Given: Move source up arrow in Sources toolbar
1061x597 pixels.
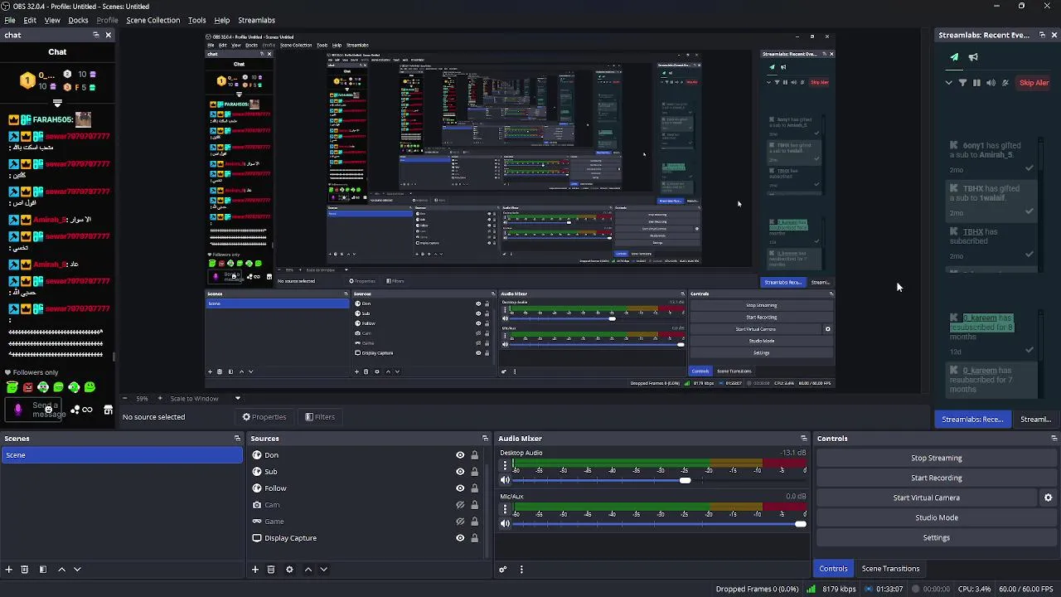Looking at the screenshot, I should coord(308,570).
